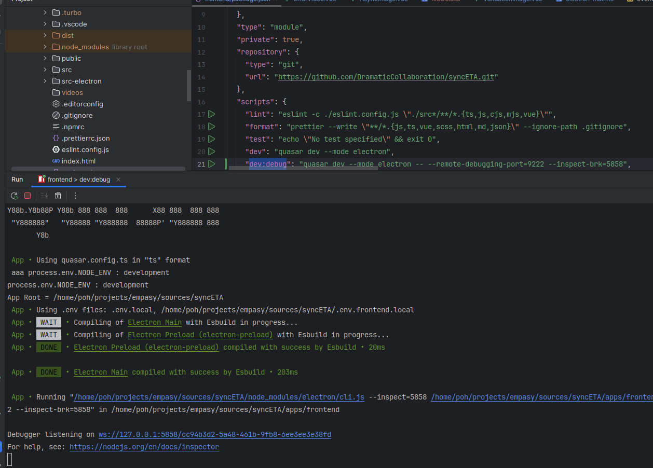Expand the src-electron folder

45,81
